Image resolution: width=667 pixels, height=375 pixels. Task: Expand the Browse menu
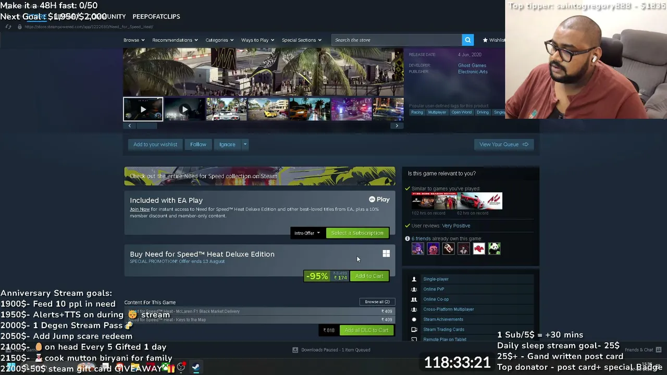134,40
